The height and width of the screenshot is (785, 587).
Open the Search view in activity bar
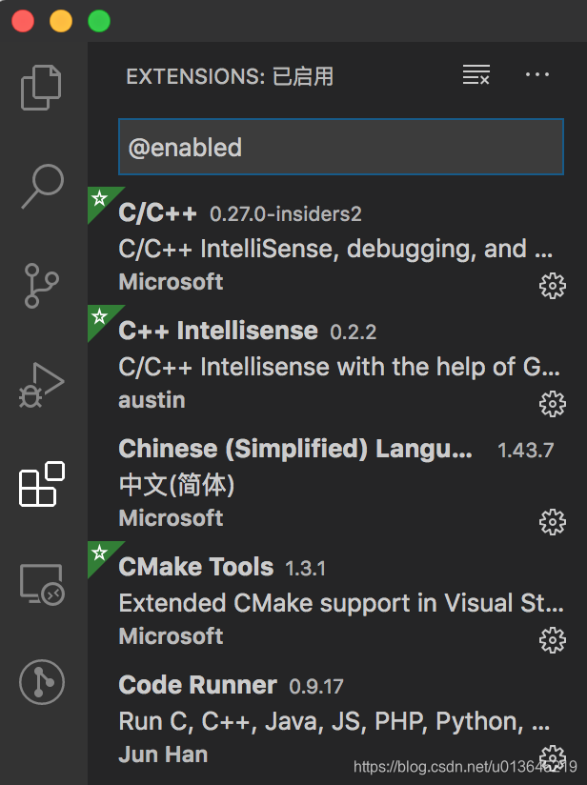[x=42, y=186]
